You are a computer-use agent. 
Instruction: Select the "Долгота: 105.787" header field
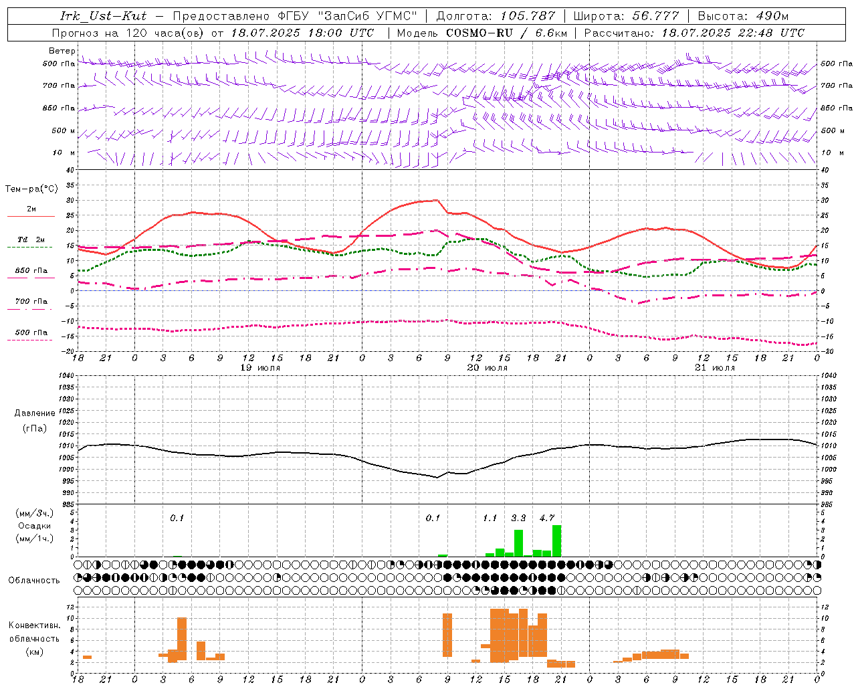click(496, 16)
